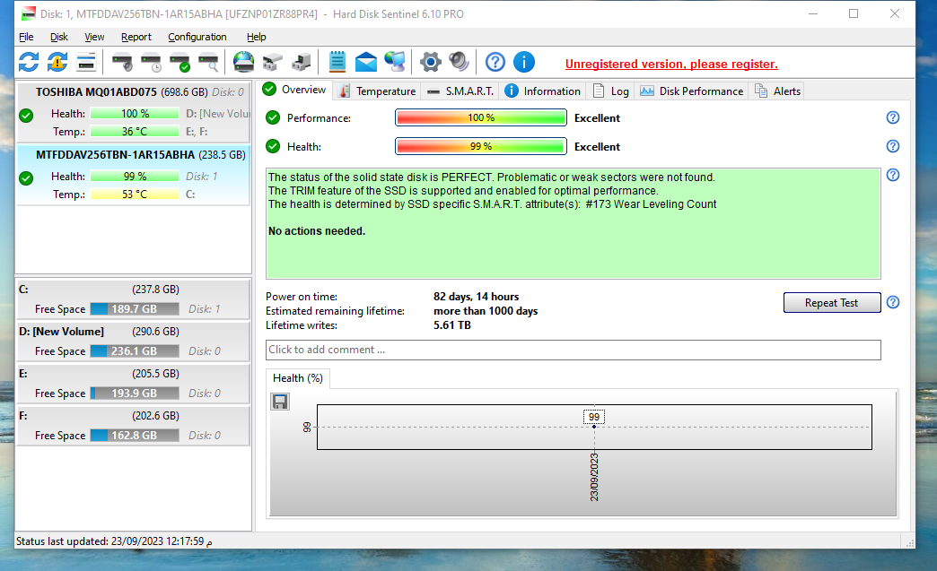This screenshot has height=571, width=937.
Task: Click MTFDDAV temperature 53 °C bar
Action: click(135, 194)
